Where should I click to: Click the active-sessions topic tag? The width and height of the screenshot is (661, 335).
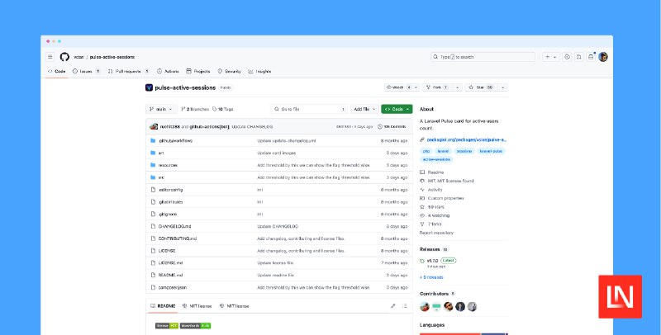point(436,159)
